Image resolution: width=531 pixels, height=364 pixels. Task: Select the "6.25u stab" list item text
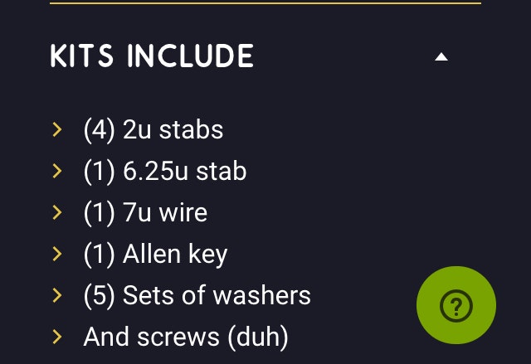tap(184, 172)
